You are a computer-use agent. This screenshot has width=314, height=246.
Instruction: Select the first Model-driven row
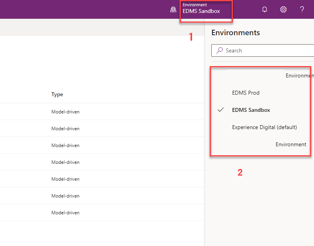coord(65,112)
